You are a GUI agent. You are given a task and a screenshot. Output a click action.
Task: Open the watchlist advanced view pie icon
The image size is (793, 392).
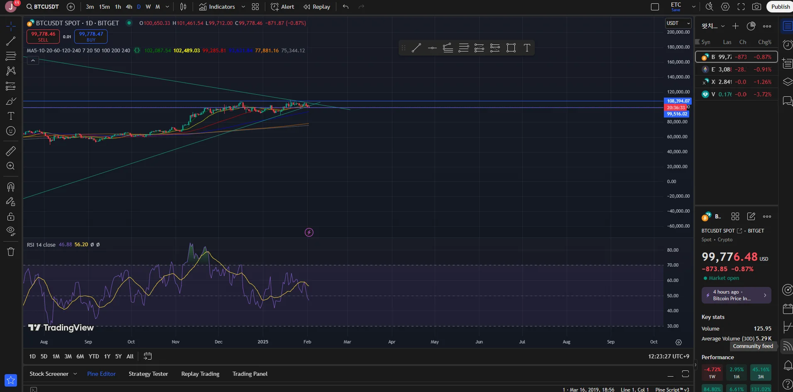click(x=751, y=26)
